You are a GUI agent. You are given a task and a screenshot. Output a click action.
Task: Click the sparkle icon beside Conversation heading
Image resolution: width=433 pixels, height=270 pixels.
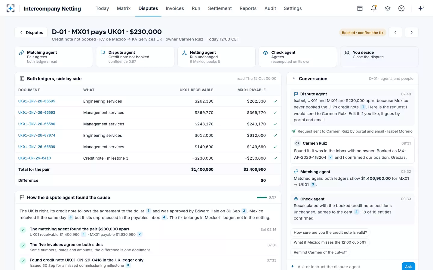(294, 78)
